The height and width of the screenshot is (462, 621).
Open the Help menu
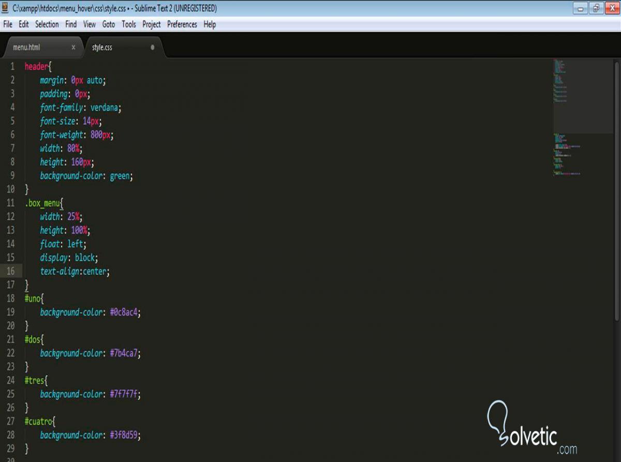[x=210, y=24]
